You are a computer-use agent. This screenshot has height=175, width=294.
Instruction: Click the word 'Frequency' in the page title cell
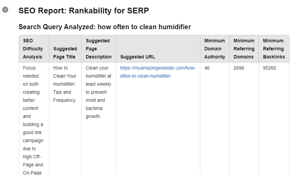coord(64,100)
